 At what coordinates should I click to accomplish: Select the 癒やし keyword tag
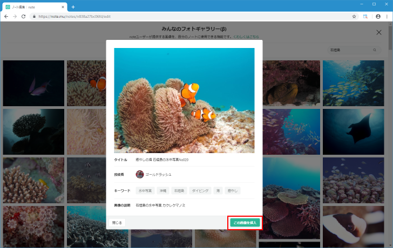(233, 191)
